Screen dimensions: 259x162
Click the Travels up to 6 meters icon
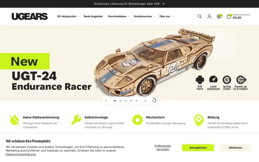pos(241,79)
